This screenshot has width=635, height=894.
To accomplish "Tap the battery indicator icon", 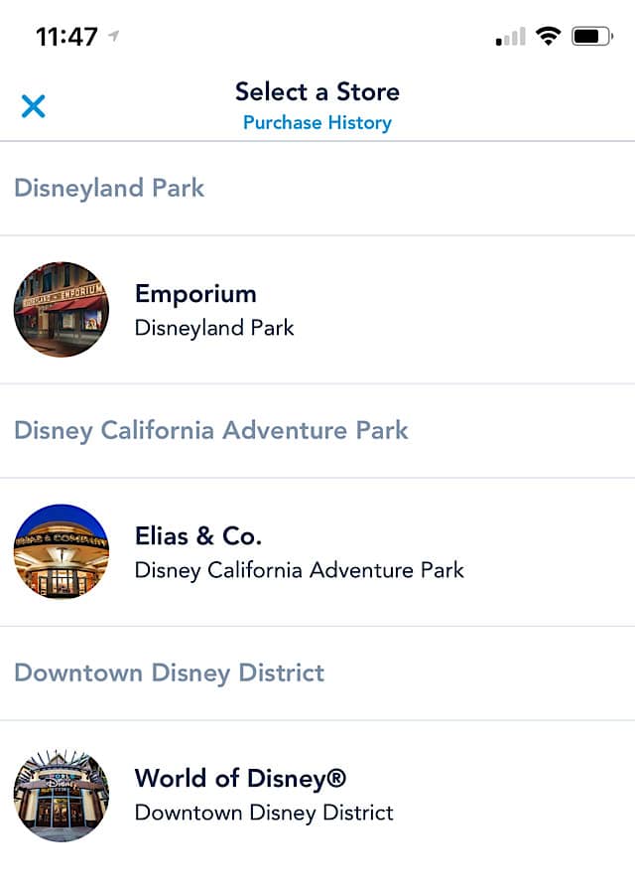I will tap(591, 37).
